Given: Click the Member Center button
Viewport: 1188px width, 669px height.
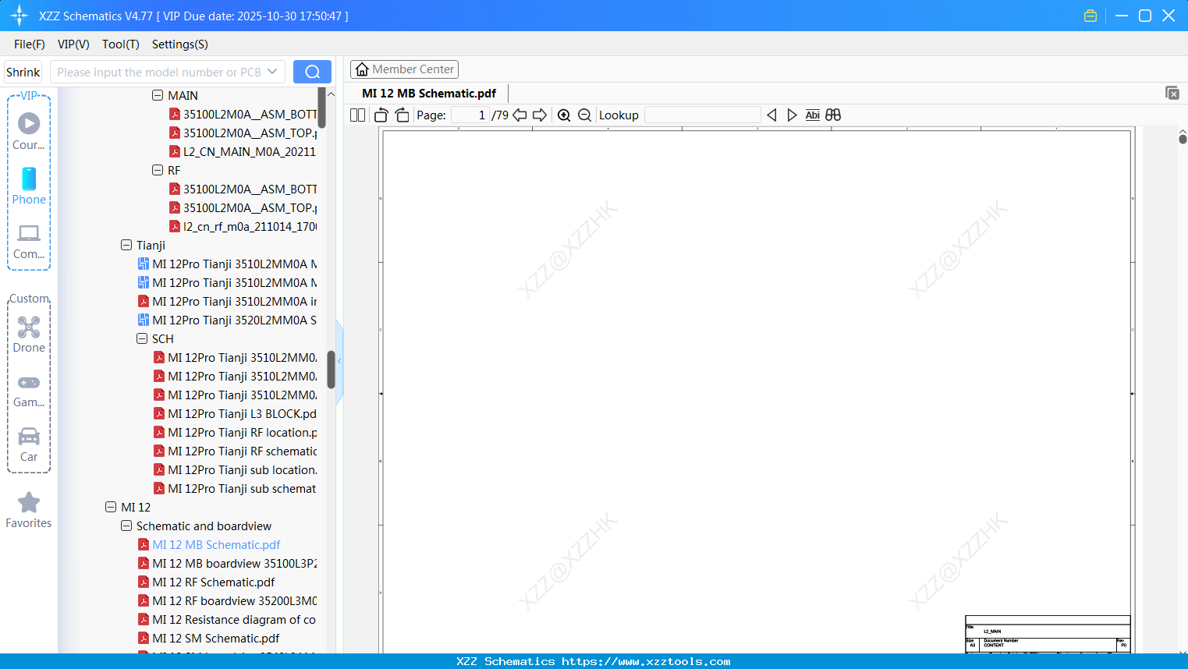Looking at the screenshot, I should click(x=404, y=69).
